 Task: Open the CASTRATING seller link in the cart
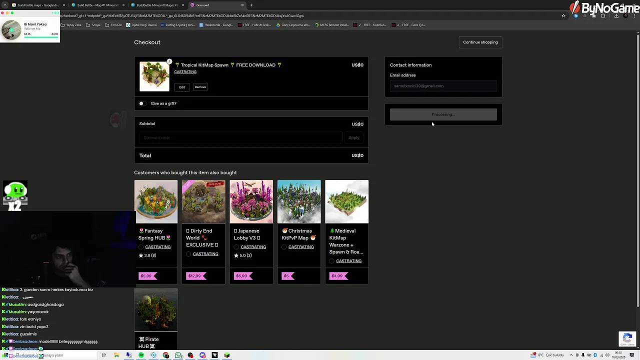coord(185,72)
